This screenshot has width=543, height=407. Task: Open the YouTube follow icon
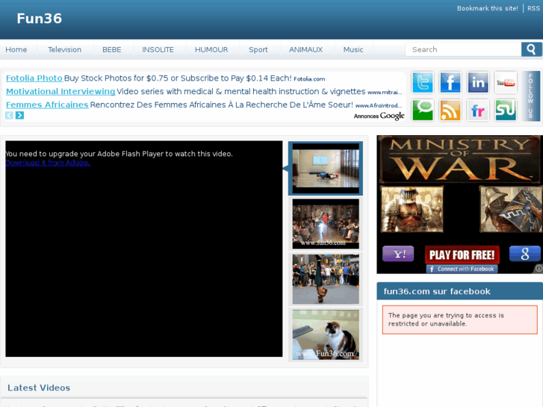click(506, 83)
